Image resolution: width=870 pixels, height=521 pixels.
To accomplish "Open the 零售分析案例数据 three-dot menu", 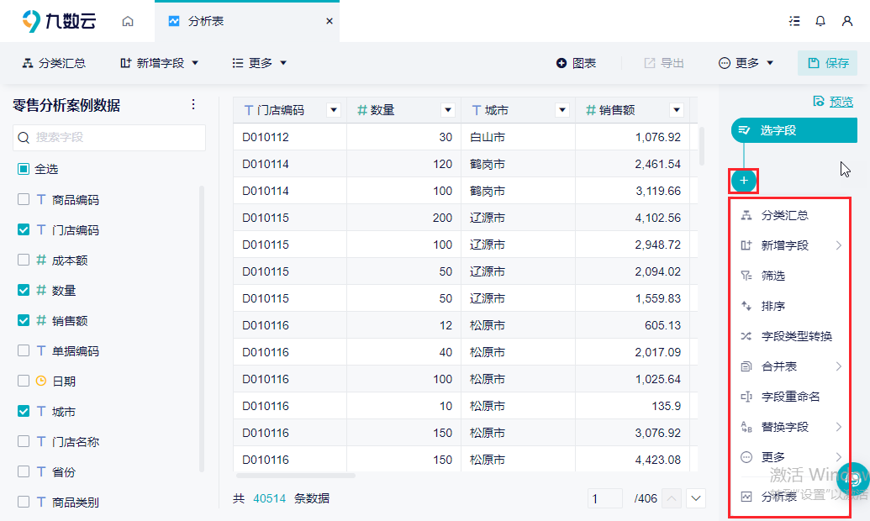I will click(x=193, y=104).
